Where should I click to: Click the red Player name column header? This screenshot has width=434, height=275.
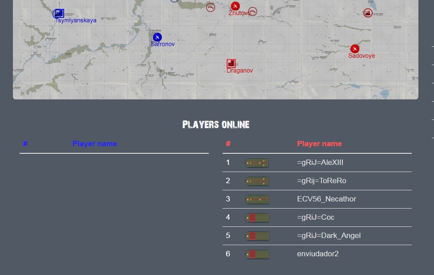pos(320,144)
